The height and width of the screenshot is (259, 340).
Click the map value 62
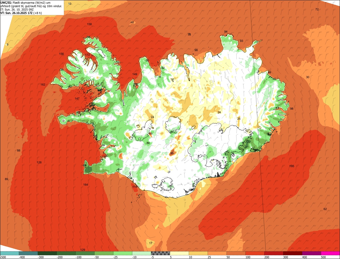coord(325,209)
